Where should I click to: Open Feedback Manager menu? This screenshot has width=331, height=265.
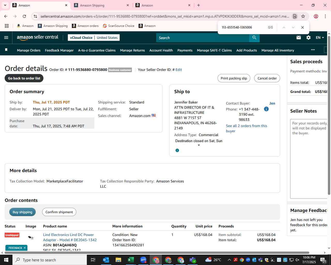click(x=59, y=50)
